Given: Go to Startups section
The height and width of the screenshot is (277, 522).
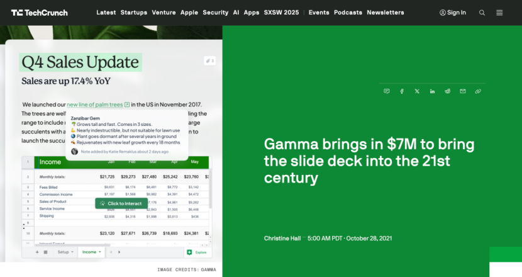Looking at the screenshot, I should tap(134, 13).
